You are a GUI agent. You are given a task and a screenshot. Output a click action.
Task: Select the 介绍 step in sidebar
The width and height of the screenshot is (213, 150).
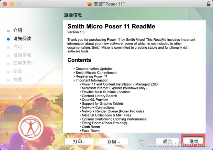pos(18,30)
